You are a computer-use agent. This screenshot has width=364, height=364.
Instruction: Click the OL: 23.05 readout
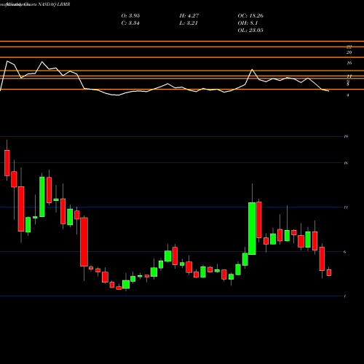click(x=250, y=31)
